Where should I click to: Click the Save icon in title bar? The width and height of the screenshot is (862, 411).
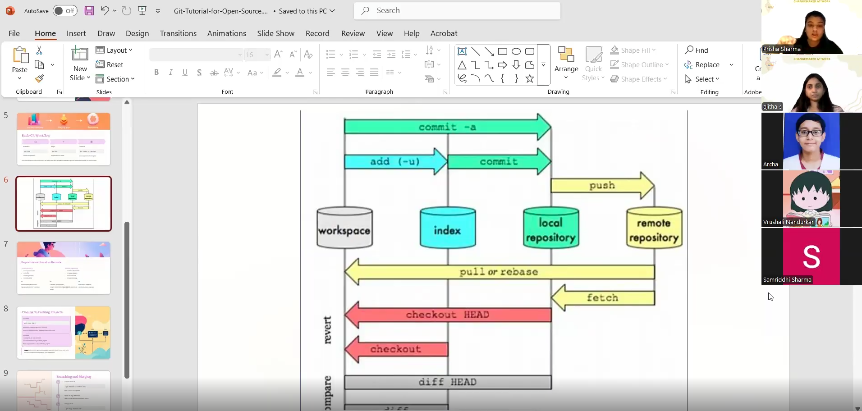(x=89, y=11)
